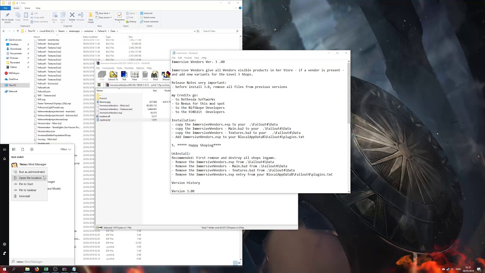This screenshot has height=273, width=485.
Task: Click the View icon in WinRAR
Action: tap(135, 76)
